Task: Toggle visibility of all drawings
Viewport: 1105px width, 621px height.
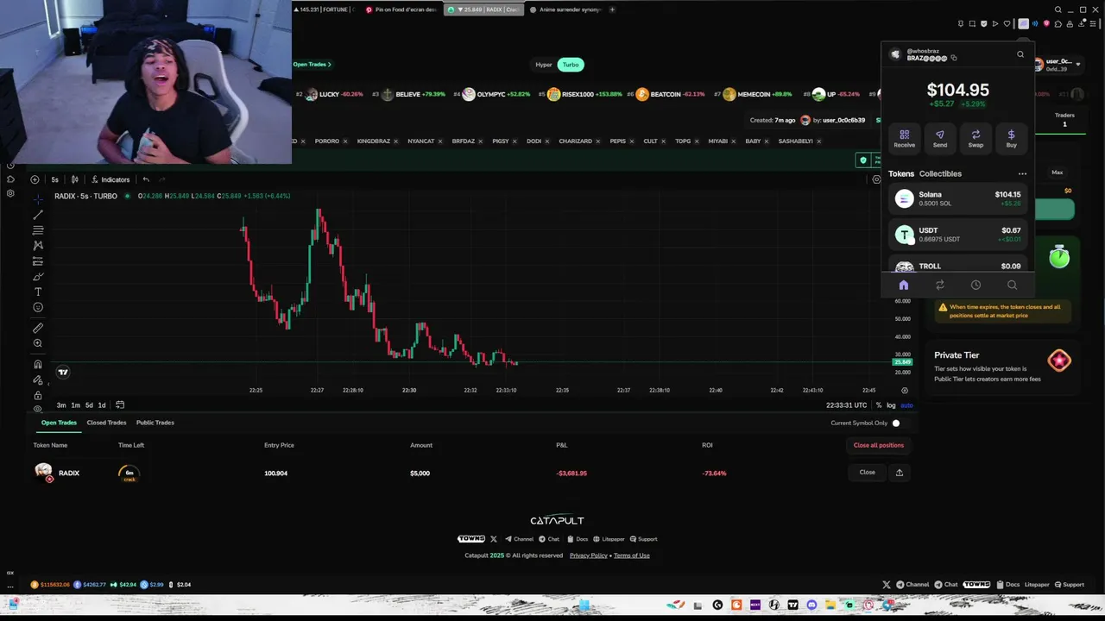Action: click(x=38, y=409)
